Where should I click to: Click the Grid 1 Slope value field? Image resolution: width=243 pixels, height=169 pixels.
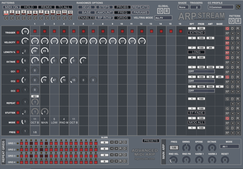[105, 142]
